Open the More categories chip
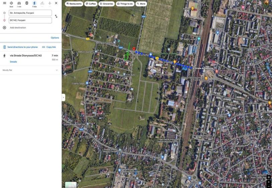Viewport: 272px width, 188px height. pos(141,4)
